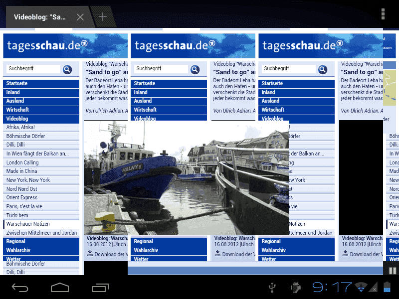The height and width of the screenshot is (299, 399).
Task: Open In Wien fängt der Balkan an... link
Action: [x=41, y=153]
